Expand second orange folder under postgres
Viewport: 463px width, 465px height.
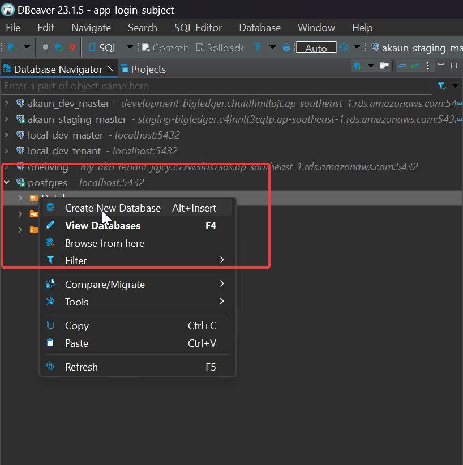20,214
